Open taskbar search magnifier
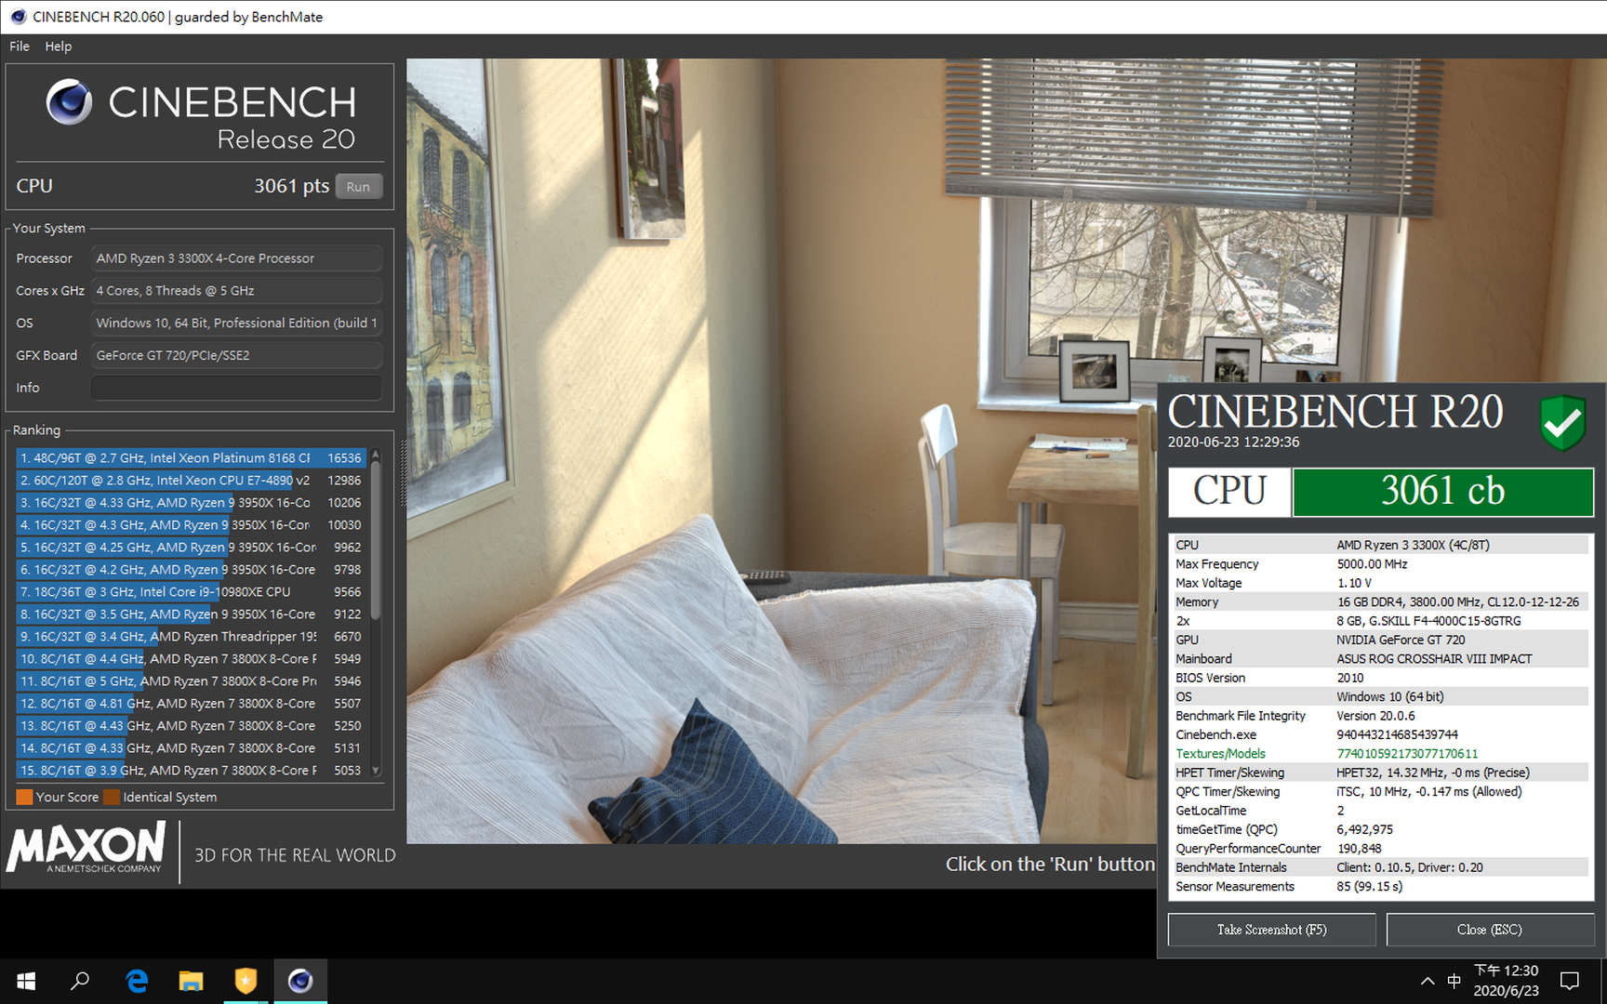Image resolution: width=1607 pixels, height=1004 pixels. click(x=80, y=981)
